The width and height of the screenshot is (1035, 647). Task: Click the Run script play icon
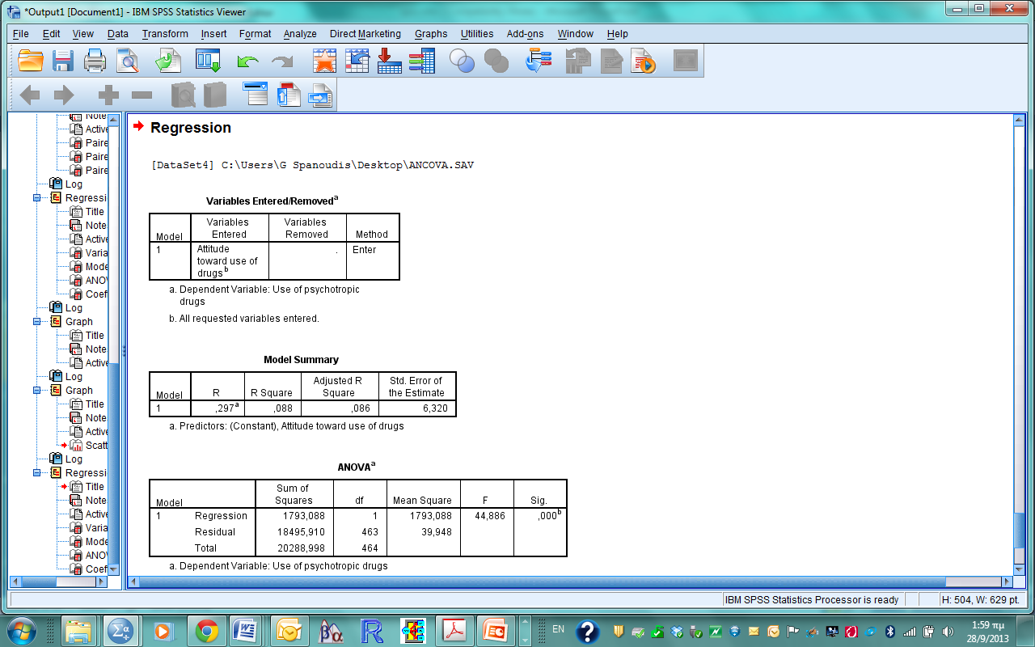coord(644,61)
